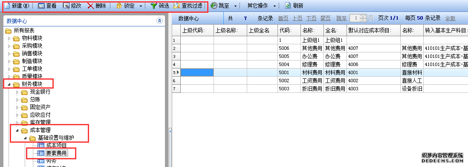Click the 新建 new document icon

coord(7,6)
